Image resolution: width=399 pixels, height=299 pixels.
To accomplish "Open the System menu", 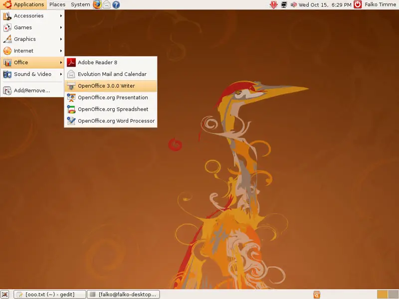I will (80, 4).
